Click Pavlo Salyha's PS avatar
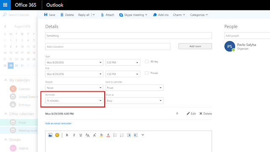270x152 pixels. 229,46
